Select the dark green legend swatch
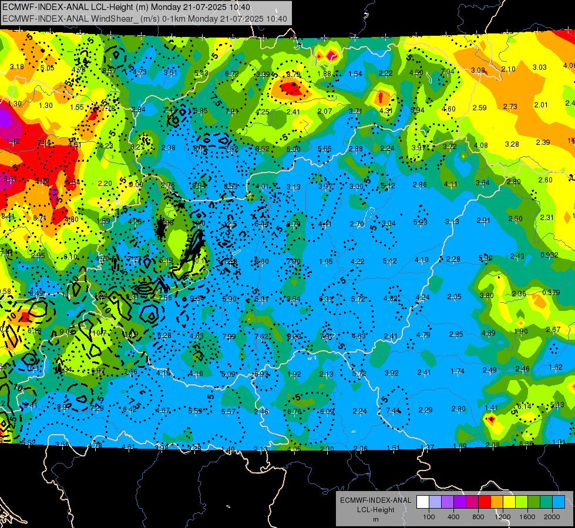 click(533, 502)
